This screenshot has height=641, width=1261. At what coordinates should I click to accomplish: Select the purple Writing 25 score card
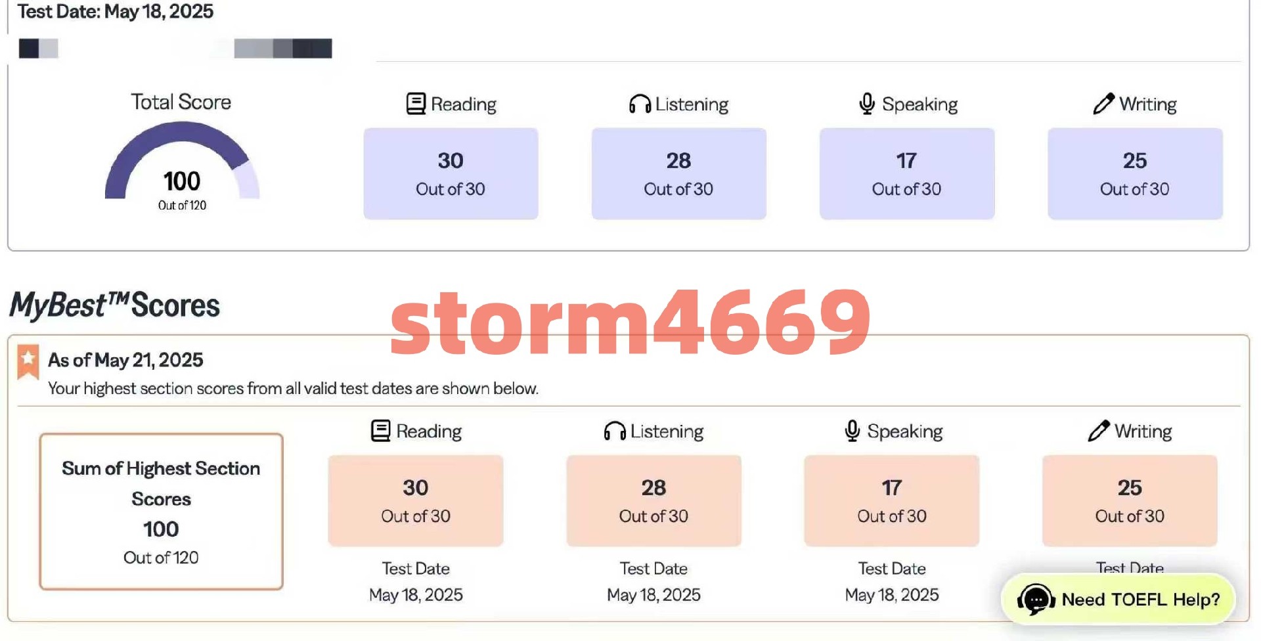pyautogui.click(x=1135, y=173)
